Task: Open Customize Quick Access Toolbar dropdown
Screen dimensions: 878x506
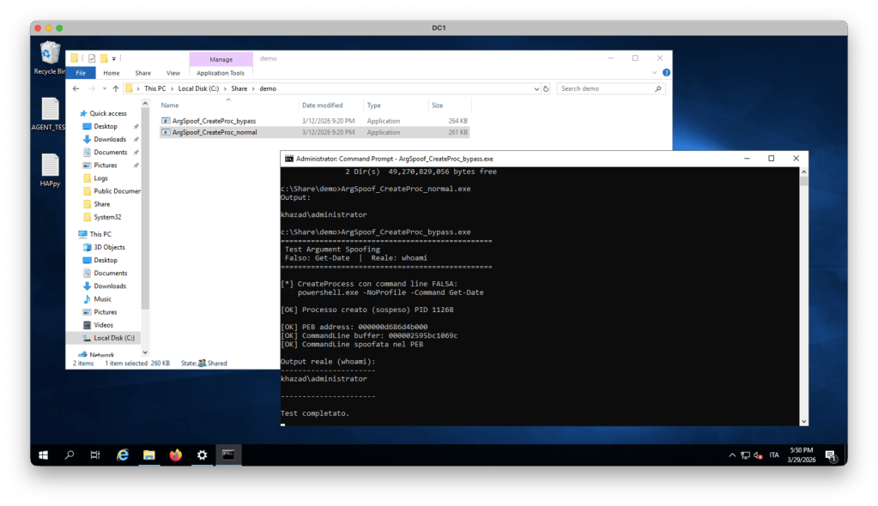Action: [114, 58]
